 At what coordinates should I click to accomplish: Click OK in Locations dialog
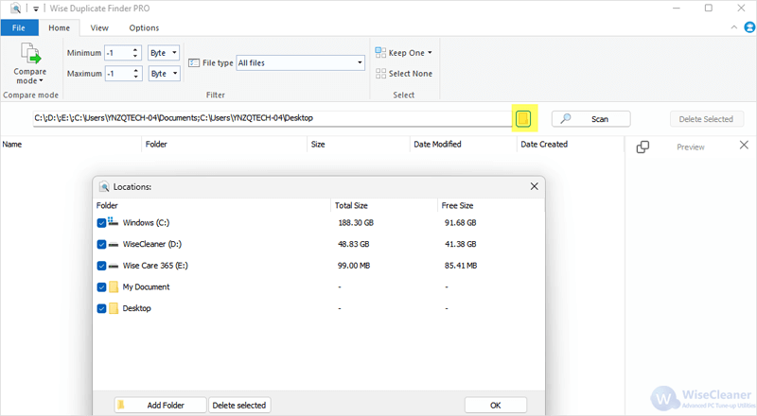(x=495, y=406)
